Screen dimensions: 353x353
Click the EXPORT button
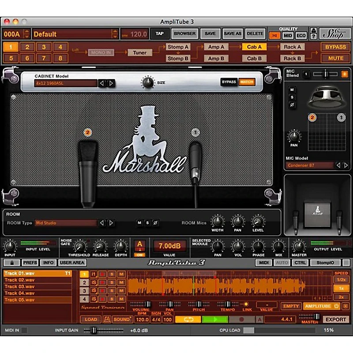coord(336,319)
